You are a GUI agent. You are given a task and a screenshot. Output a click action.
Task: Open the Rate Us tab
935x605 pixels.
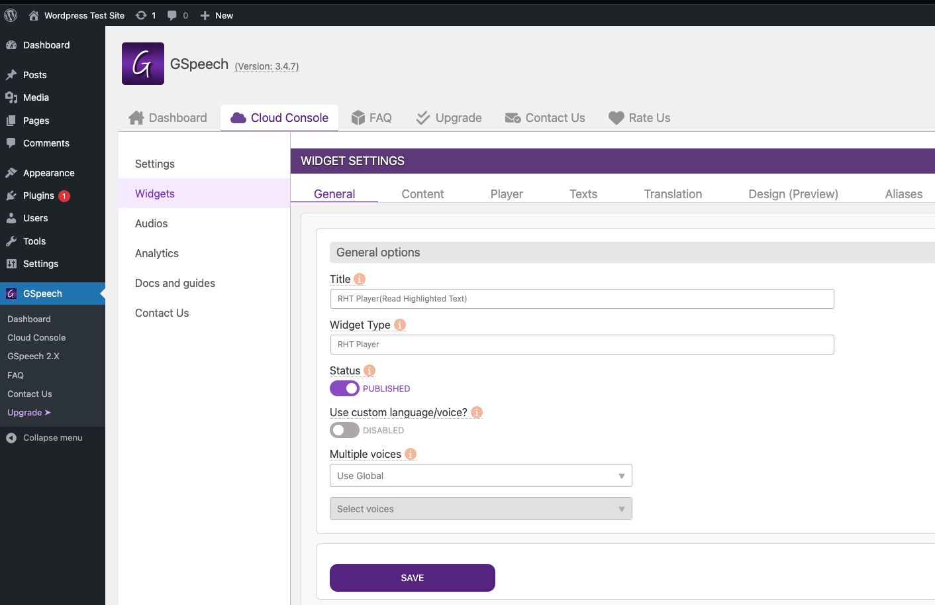click(x=640, y=118)
